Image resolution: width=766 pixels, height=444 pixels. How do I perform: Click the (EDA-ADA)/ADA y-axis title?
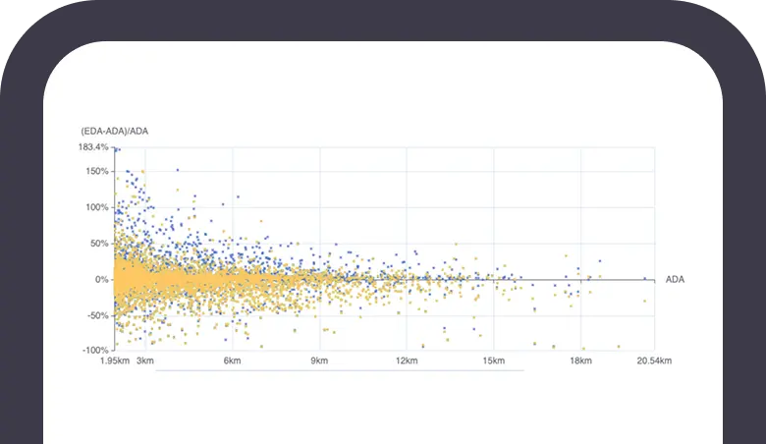(113, 131)
